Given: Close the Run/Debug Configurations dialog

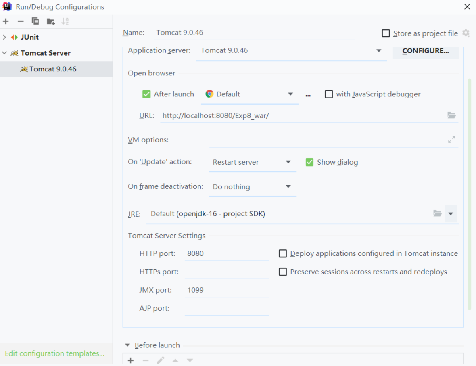Looking at the screenshot, I should coord(467,7).
